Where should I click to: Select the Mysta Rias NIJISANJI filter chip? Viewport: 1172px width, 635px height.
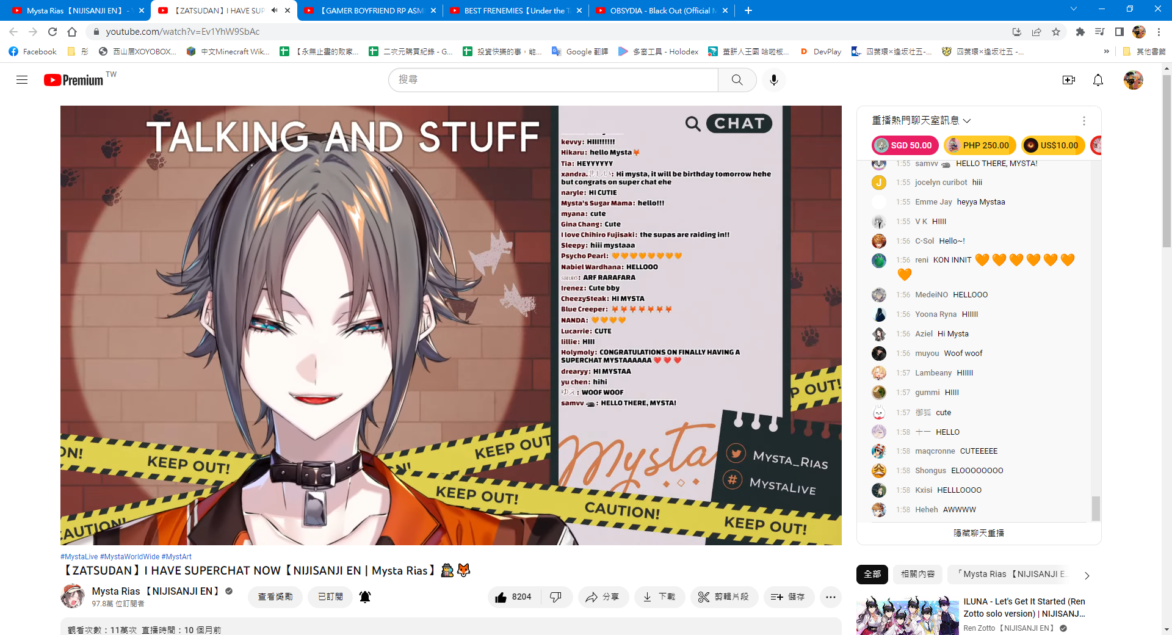click(x=1011, y=574)
